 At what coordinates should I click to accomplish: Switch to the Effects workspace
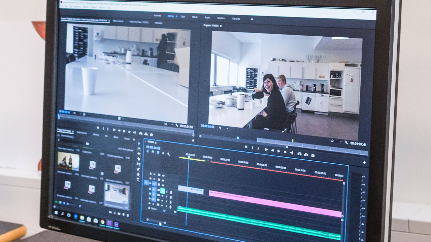[x=195, y=17]
